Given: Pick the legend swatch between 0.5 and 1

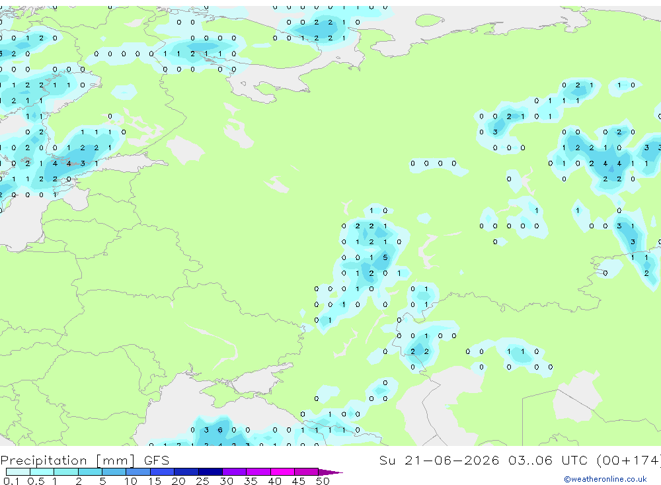Looking at the screenshot, I should point(42,472).
